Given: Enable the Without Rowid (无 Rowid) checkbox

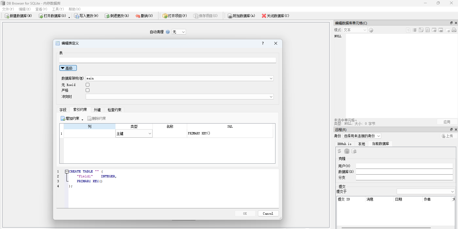Looking at the screenshot, I should (88, 85).
